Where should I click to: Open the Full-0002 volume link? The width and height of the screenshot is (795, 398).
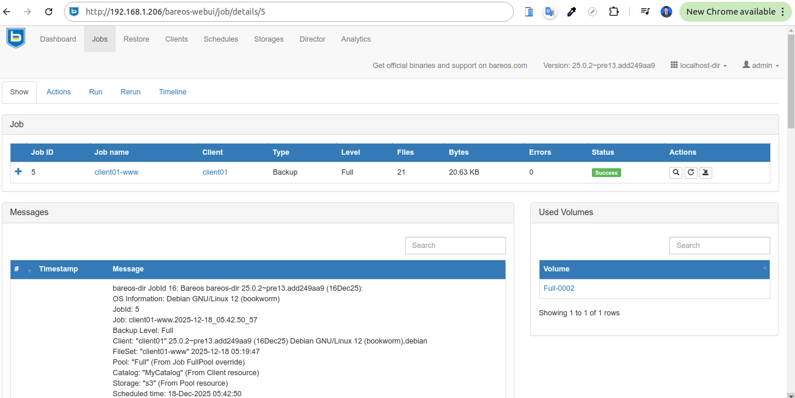click(559, 288)
